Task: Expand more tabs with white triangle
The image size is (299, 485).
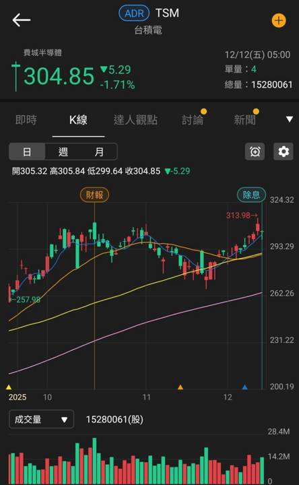Action: click(x=289, y=119)
